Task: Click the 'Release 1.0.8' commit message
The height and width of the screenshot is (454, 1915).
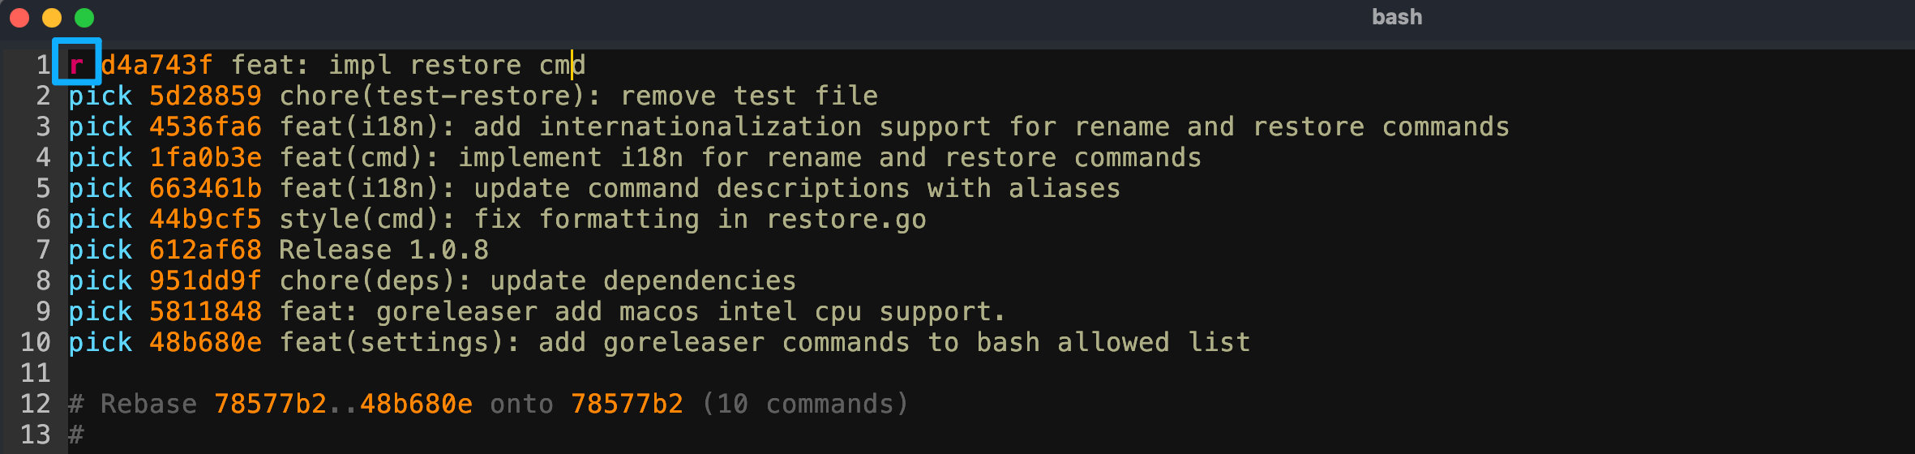Action: (383, 250)
